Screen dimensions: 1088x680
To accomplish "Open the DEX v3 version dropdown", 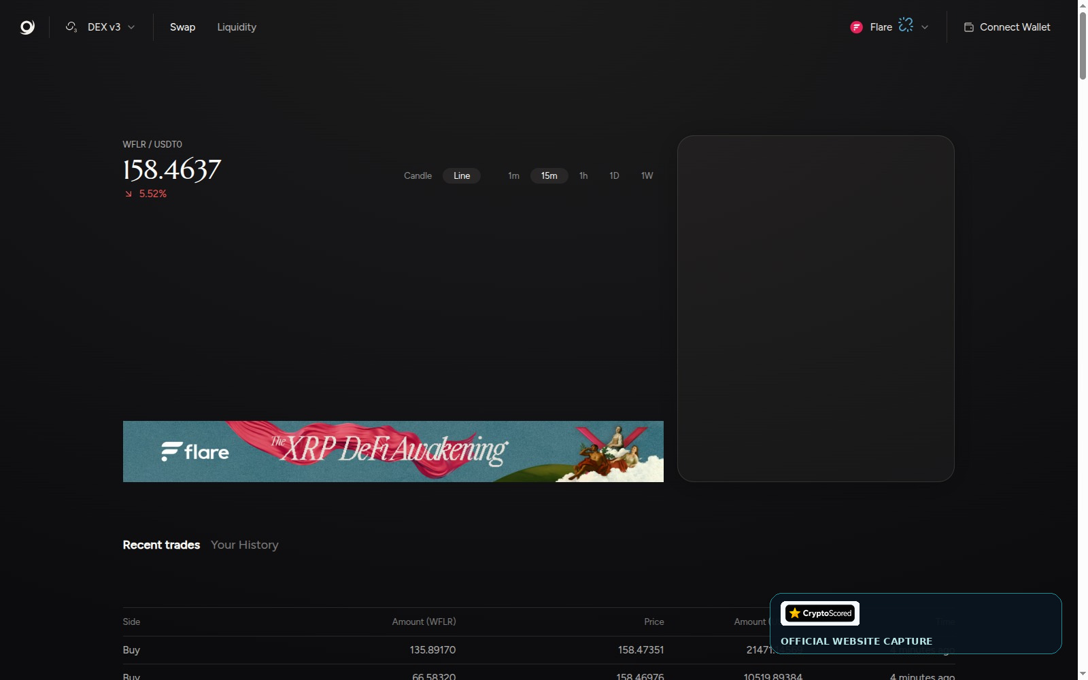I will (100, 27).
